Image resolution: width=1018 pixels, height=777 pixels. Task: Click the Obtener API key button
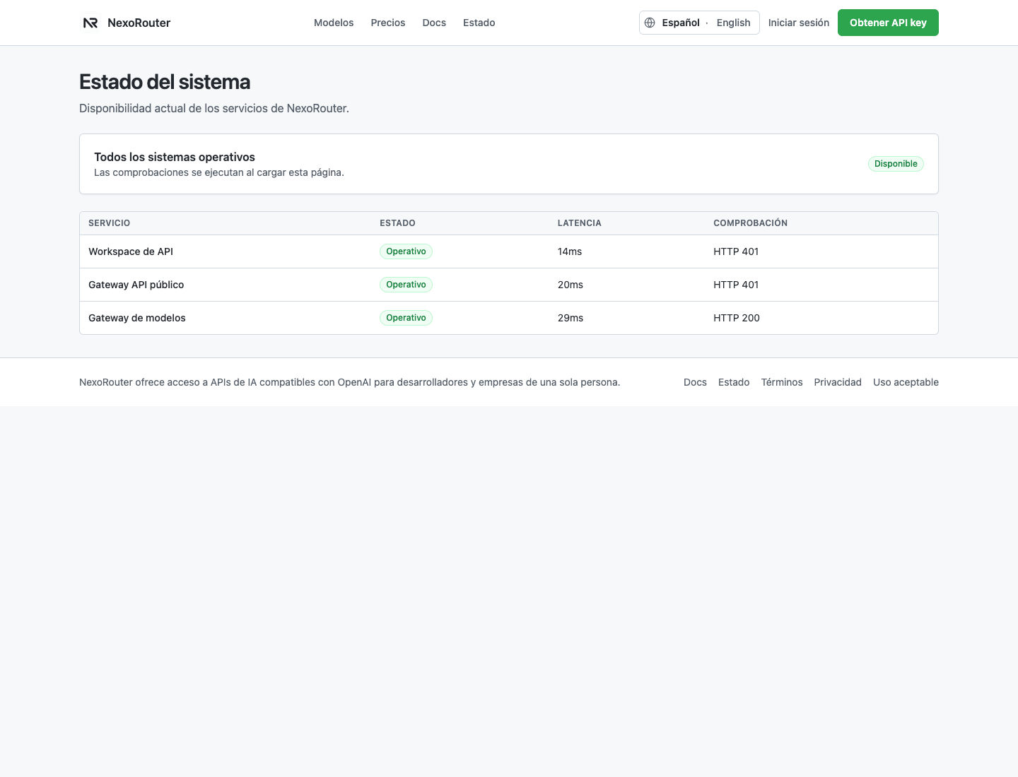888,23
